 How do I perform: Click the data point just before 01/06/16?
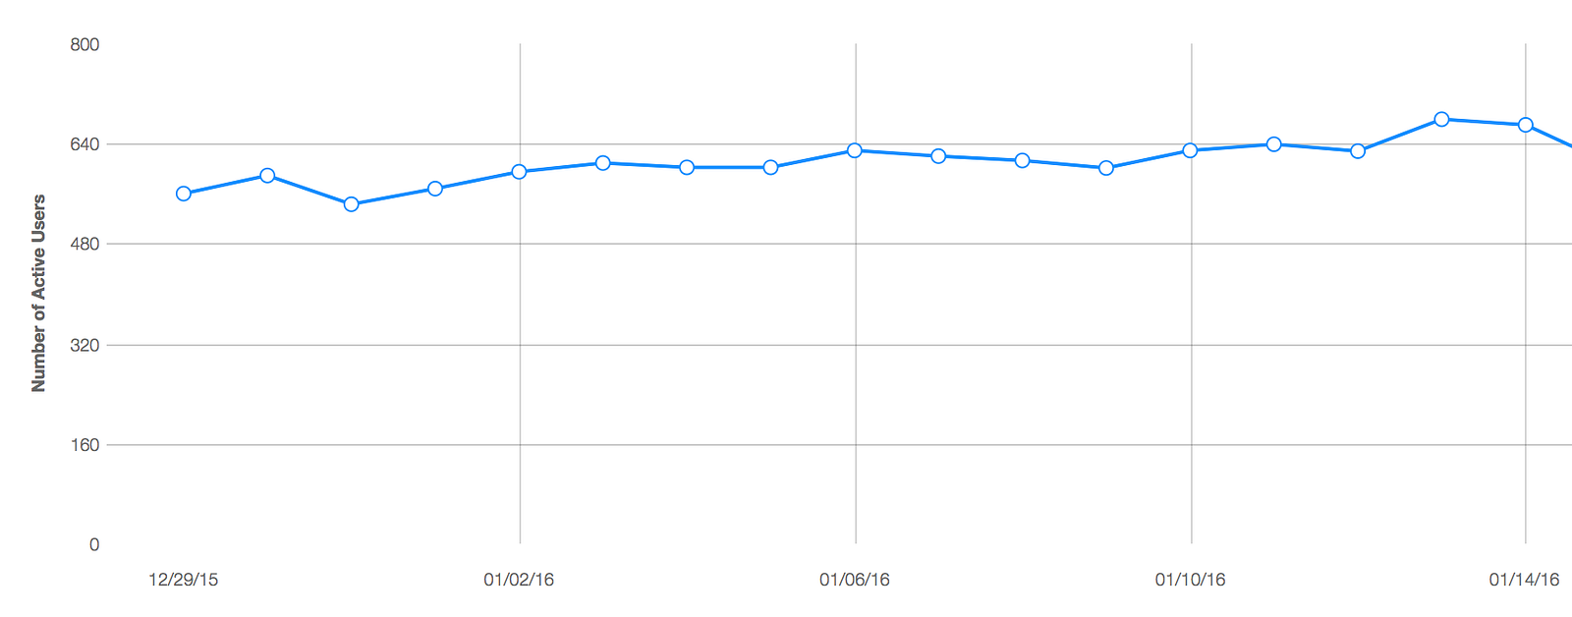[770, 167]
